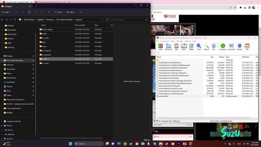Open WinRAR Tools menu
Viewport: 261px width, 147px height.
[173, 41]
